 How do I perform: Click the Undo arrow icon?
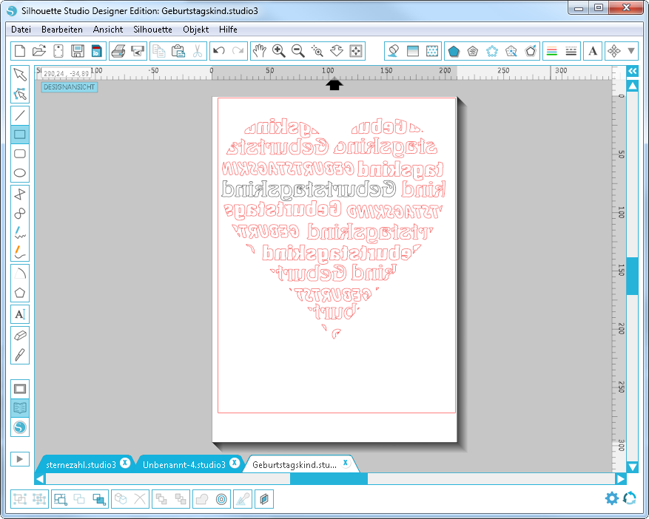coord(218,51)
